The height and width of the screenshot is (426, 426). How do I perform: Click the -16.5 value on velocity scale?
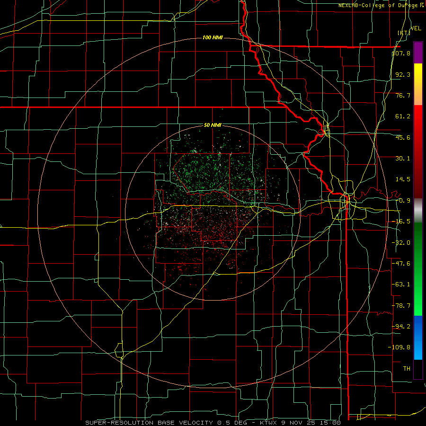pos(401,222)
